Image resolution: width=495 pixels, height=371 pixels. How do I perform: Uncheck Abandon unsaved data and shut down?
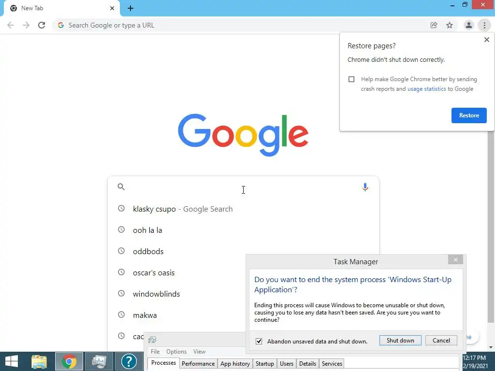[x=259, y=342]
